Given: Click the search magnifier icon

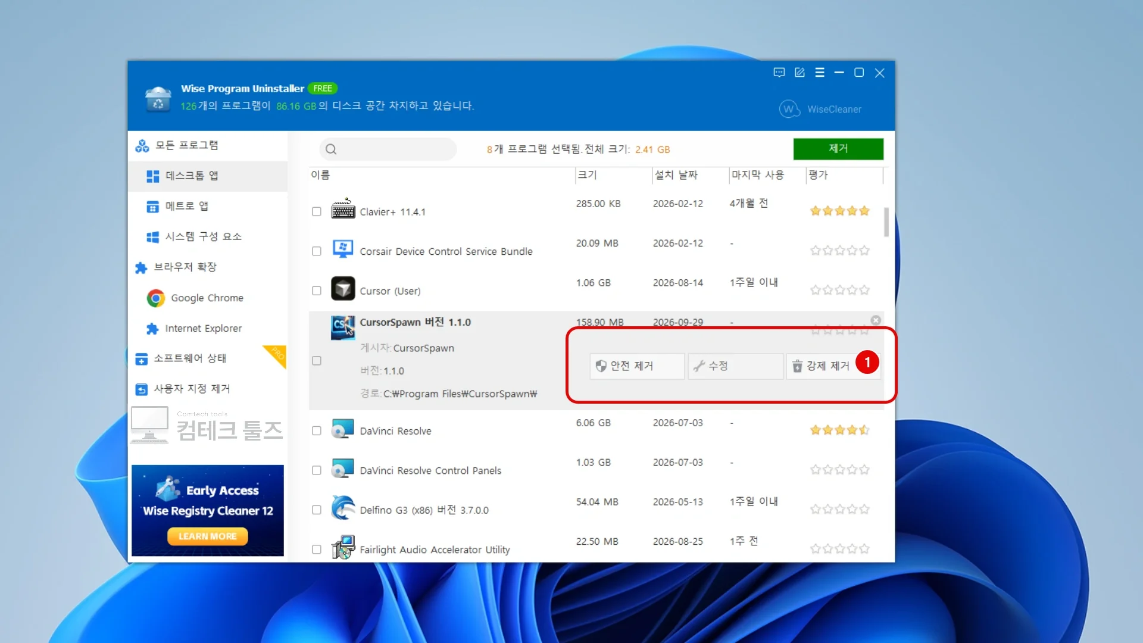Looking at the screenshot, I should [x=331, y=149].
